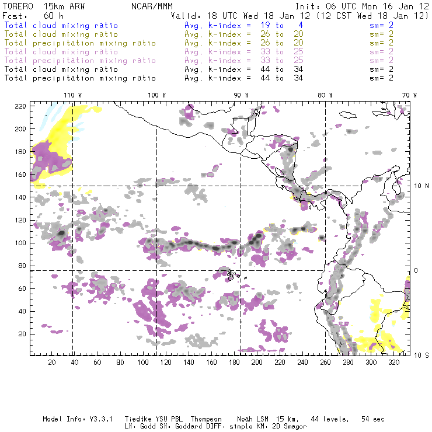The image size is (432, 432).
Task: Click the "Tiedtke" scheme name
Action: coord(138,419)
